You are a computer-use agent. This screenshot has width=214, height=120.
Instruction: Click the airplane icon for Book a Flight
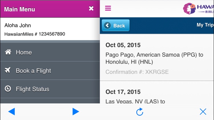coord(8,70)
